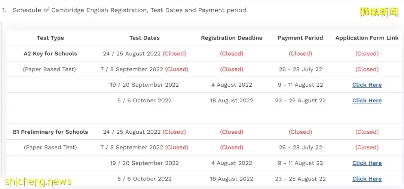Screen dimensions: 404x189
Task: Click the B1 Preliminary 18 August 2022 registration deadline
Action: (232, 179)
